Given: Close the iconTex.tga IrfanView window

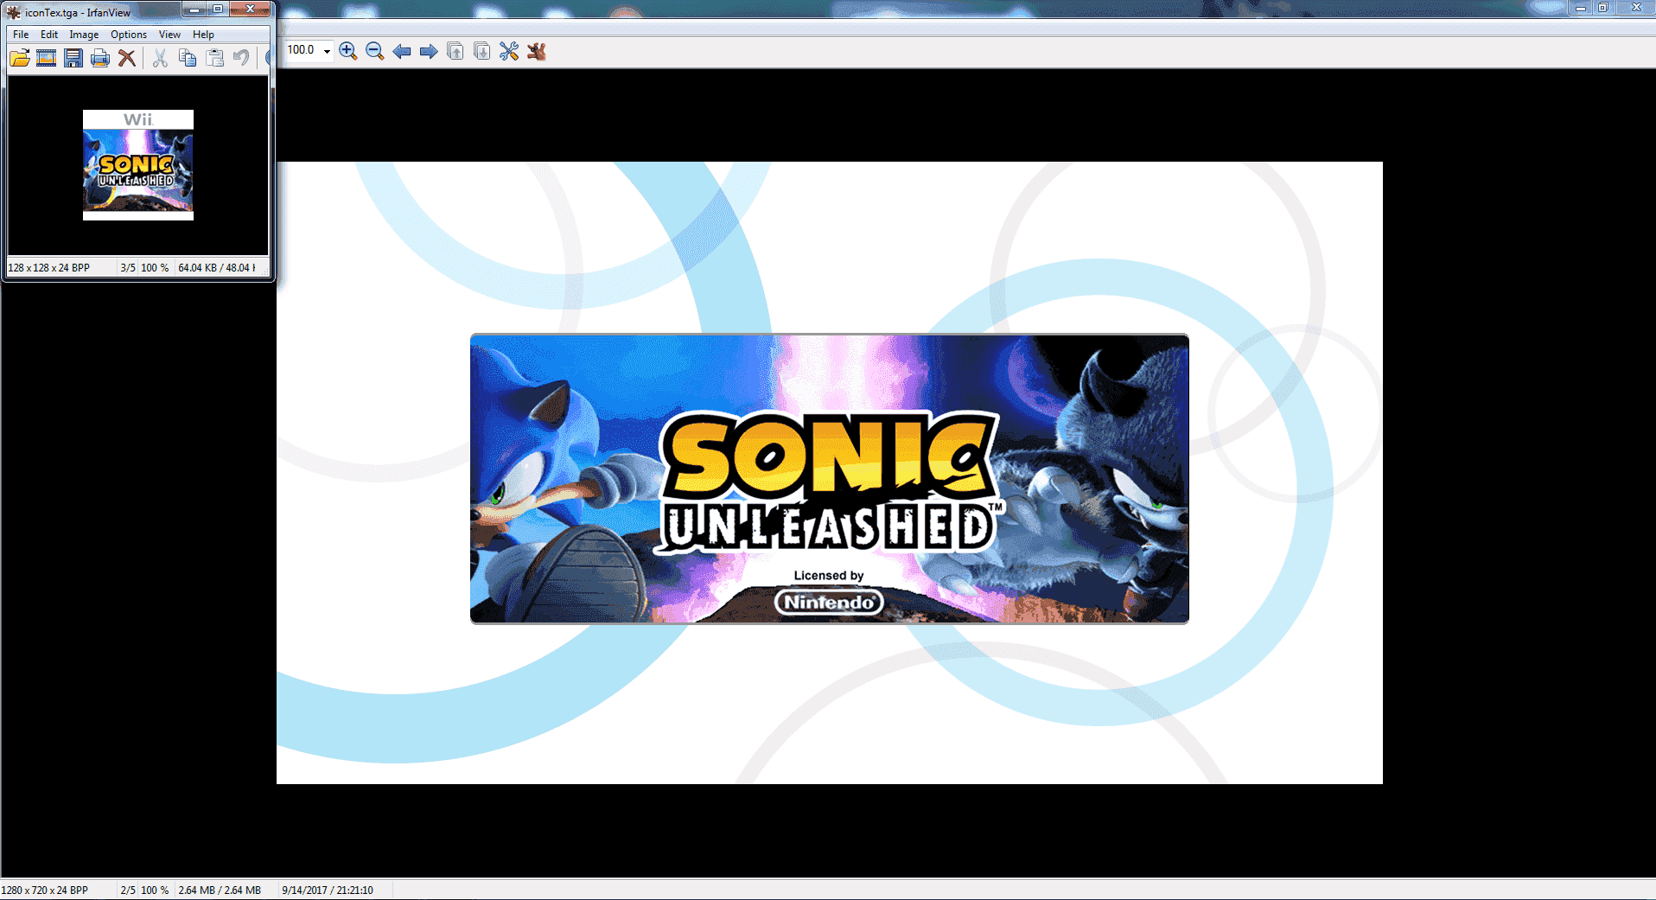Looking at the screenshot, I should 250,10.
